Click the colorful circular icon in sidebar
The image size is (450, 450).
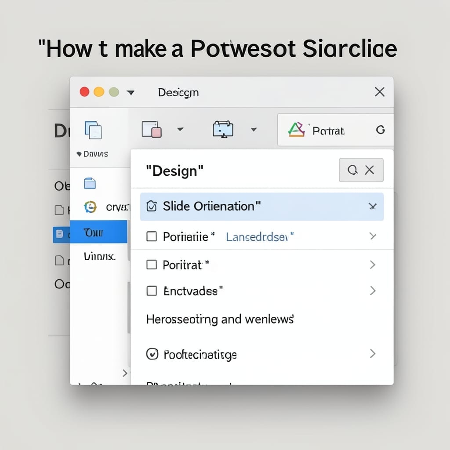(x=91, y=207)
